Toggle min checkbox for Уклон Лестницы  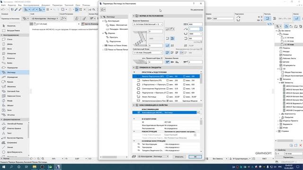coord(168,97)
